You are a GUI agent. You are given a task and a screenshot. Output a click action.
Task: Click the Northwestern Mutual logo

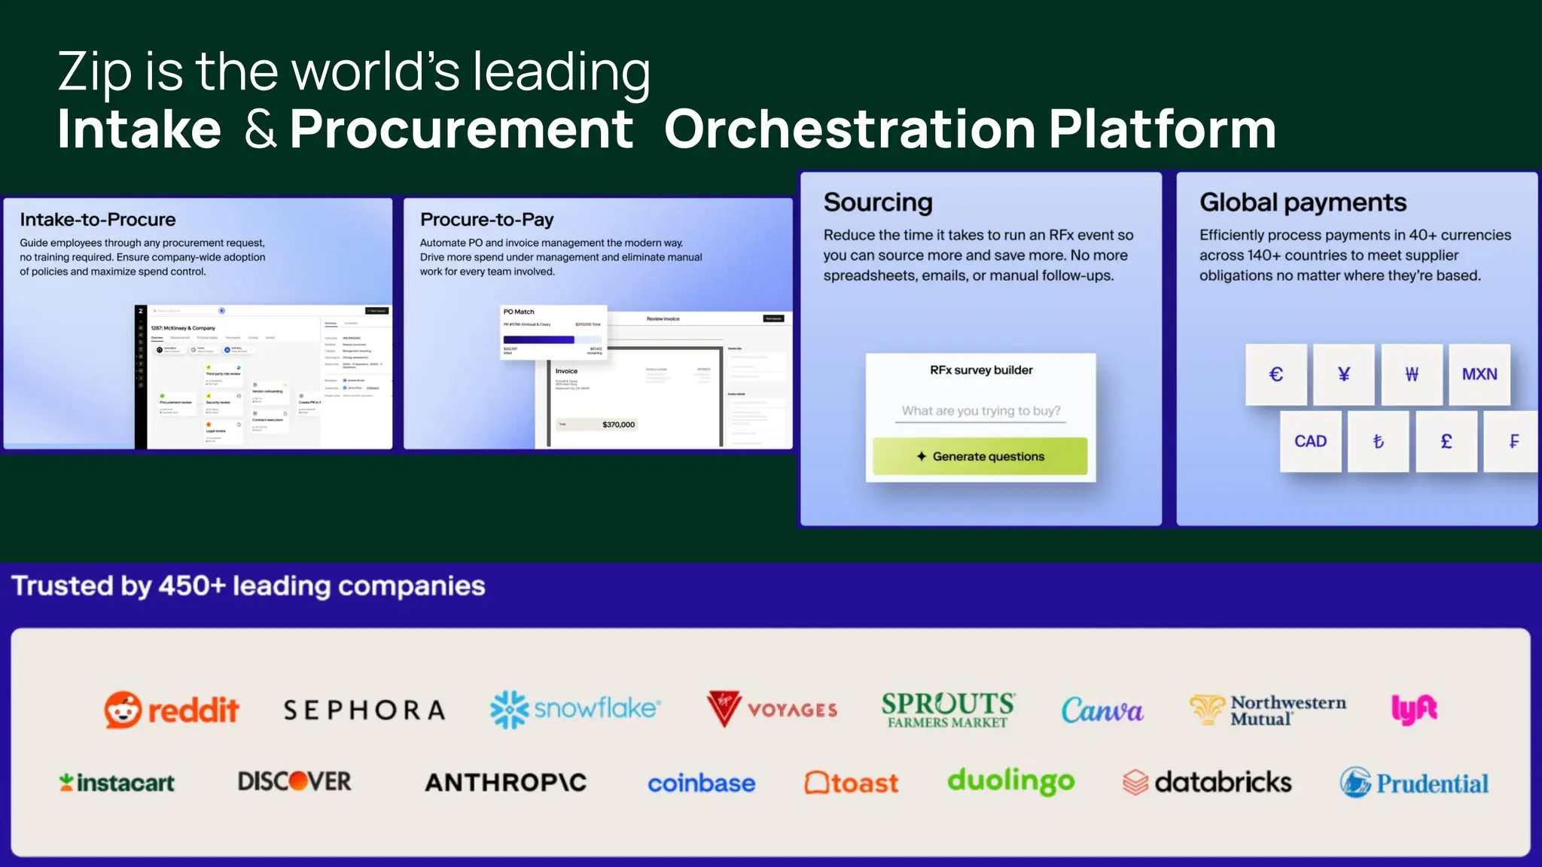1268,710
